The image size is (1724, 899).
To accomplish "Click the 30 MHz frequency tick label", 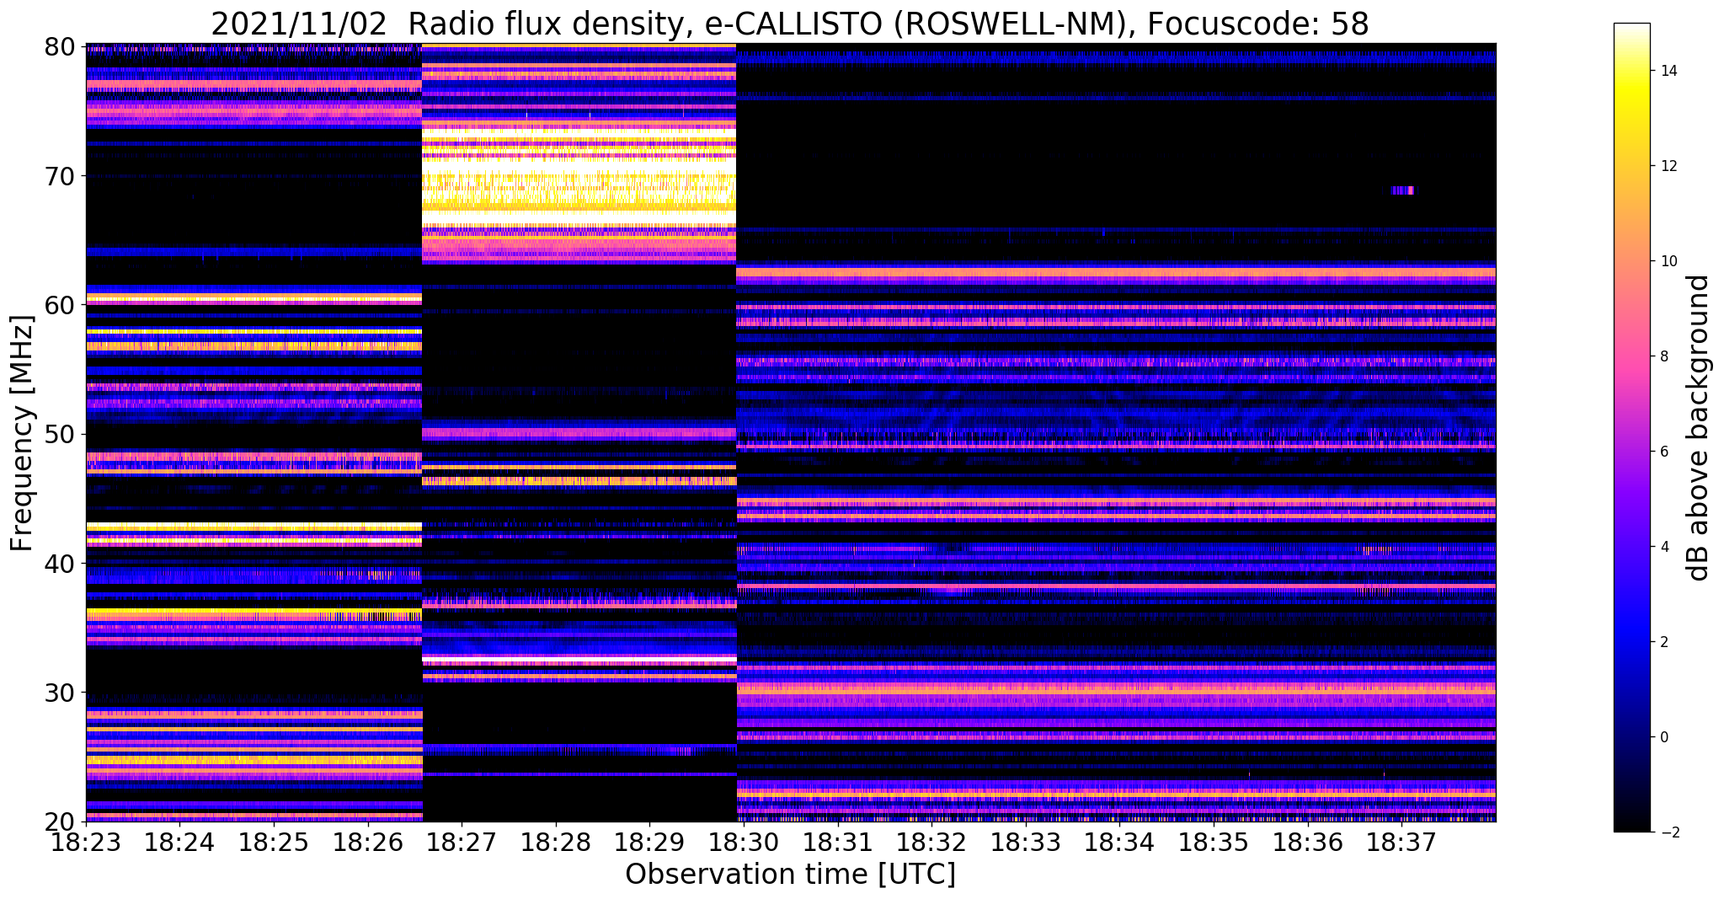I will coord(59,693).
